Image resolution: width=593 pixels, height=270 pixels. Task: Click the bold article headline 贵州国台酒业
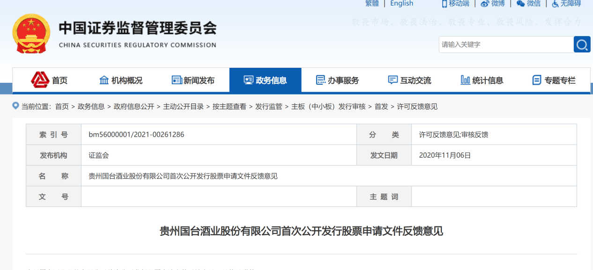coord(301,231)
